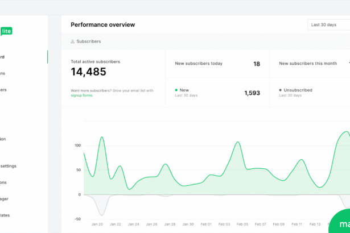Click the value 18 for new subscribers today

257,64
